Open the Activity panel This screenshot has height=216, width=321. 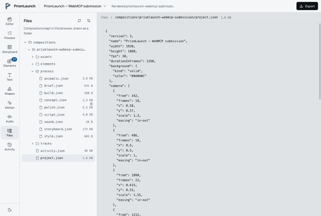tap(10, 147)
